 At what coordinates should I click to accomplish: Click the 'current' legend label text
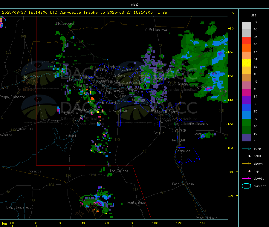(x=259, y=186)
